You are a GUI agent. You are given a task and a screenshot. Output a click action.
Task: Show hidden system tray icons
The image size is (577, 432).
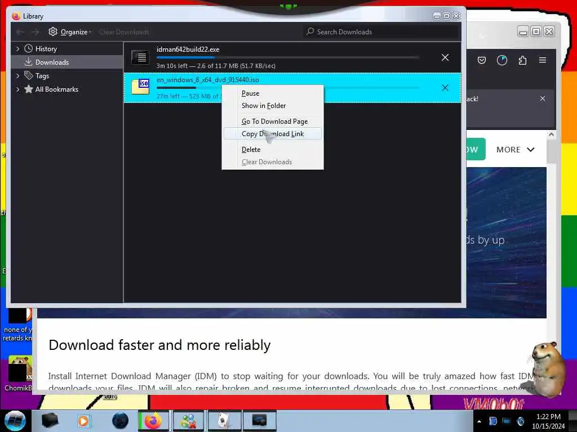coord(479,421)
